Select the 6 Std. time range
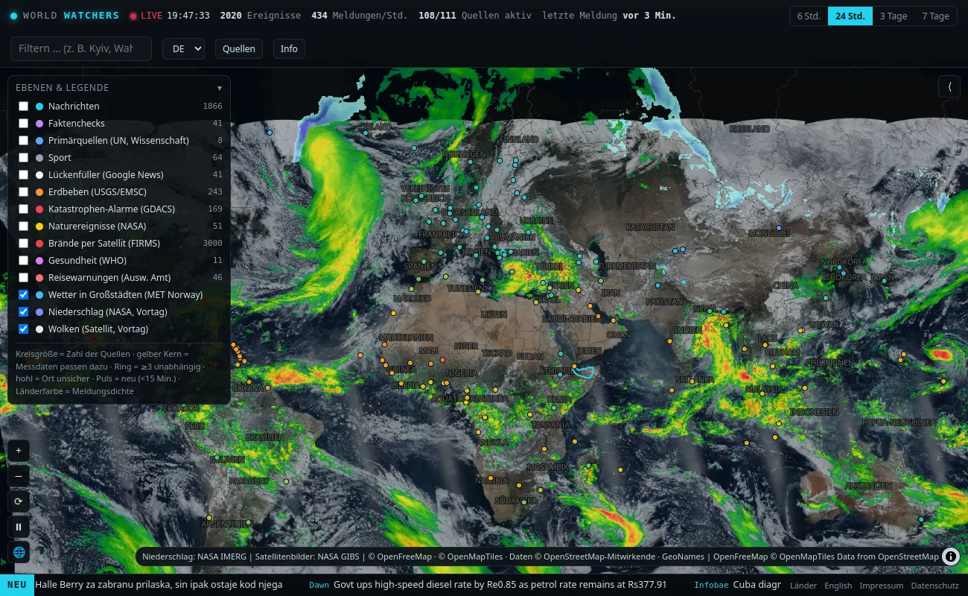Viewport: 968px width, 596px height. click(809, 16)
